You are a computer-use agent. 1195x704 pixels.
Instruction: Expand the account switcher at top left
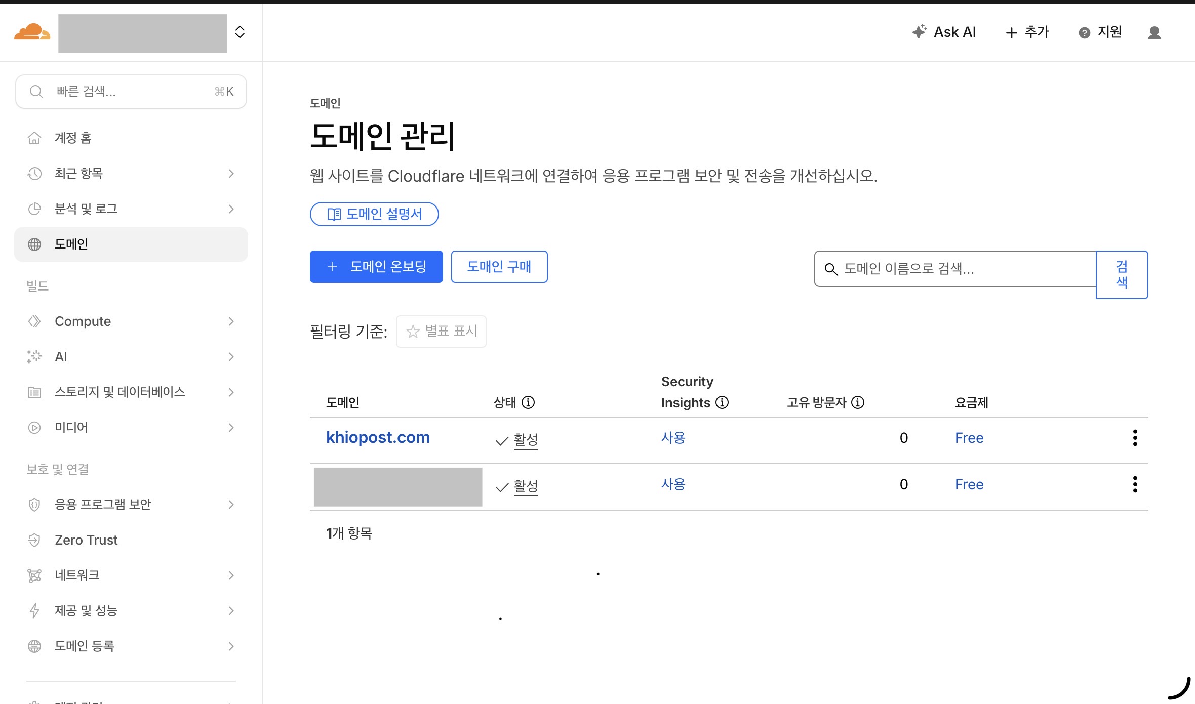pyautogui.click(x=240, y=32)
